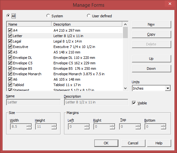The width and height of the screenshot is (177, 153).
Task: Uncheck the Letter form checkbox
Action: (10, 36)
